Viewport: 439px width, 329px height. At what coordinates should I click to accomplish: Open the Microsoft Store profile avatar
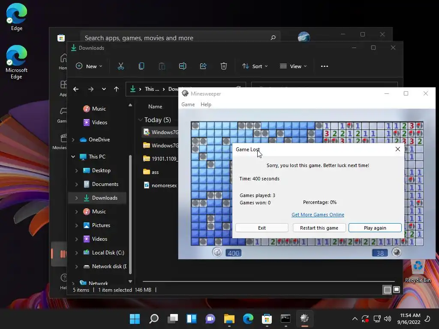[x=304, y=37]
